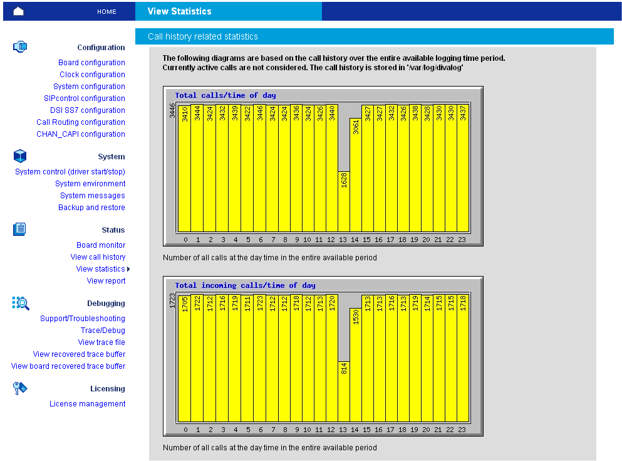Screen dimensions: 622x461
Task: Go to License management
Action: pyautogui.click(x=88, y=404)
